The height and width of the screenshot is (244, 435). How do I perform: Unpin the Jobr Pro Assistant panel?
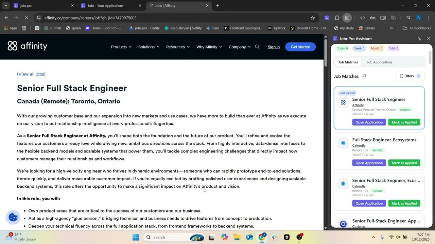pos(420,39)
